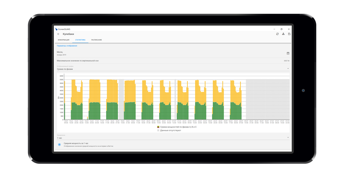Click the Месяц январь 2019 field
356x187 pixels.
(173, 53)
